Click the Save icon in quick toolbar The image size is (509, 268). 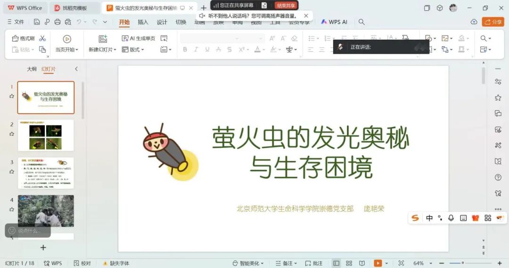(x=37, y=22)
